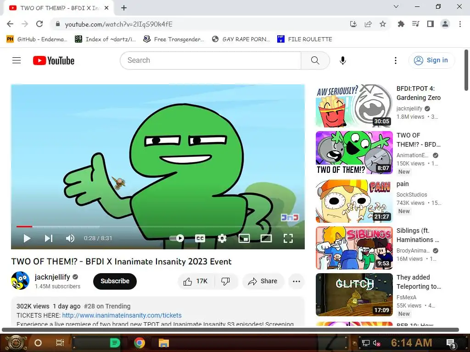
Task: Click the search magnifier button
Action: [315, 60]
